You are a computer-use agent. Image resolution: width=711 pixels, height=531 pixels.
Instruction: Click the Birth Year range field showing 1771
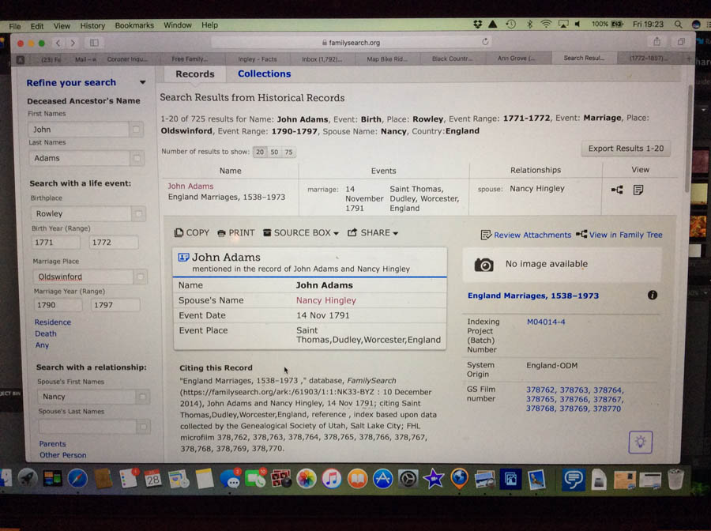point(56,242)
